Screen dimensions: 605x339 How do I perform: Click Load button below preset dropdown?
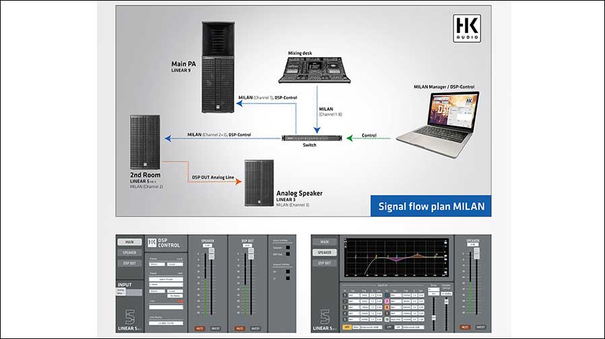(x=174, y=291)
